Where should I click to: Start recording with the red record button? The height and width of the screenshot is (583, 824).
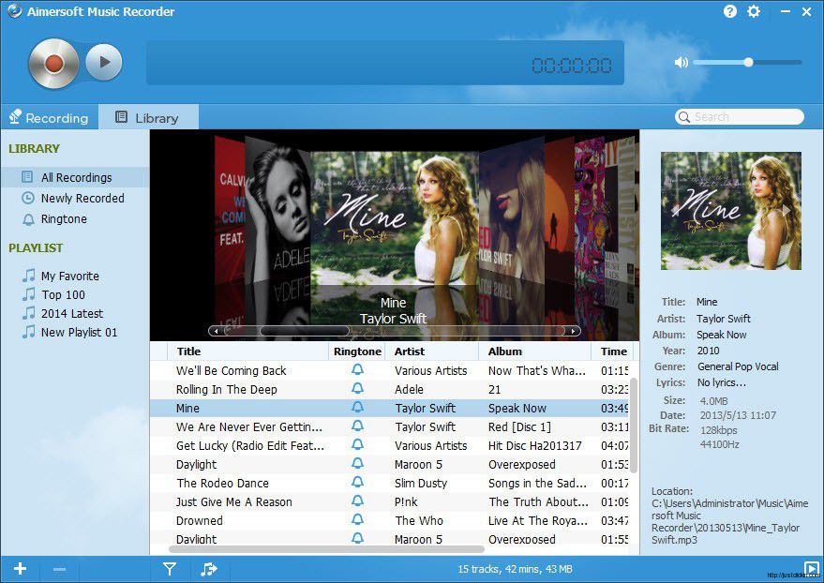pyautogui.click(x=53, y=63)
